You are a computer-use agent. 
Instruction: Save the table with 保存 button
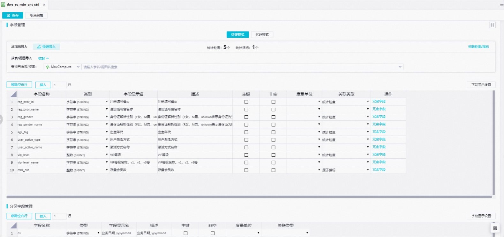pyautogui.click(x=13, y=15)
